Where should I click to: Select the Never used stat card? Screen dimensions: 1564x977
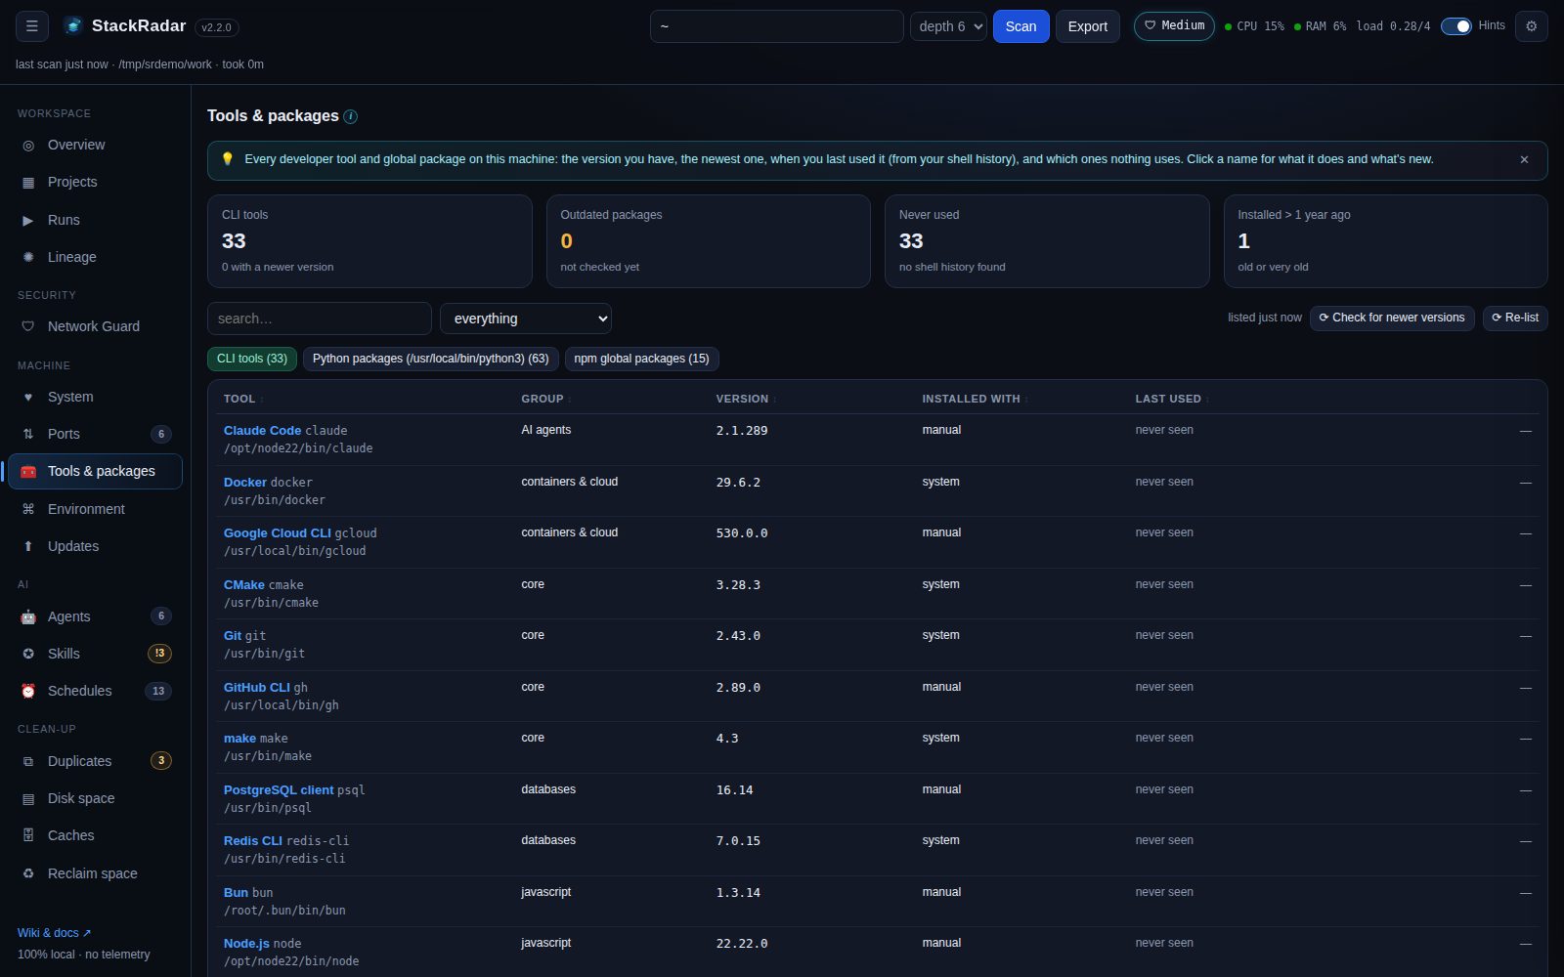(1047, 241)
